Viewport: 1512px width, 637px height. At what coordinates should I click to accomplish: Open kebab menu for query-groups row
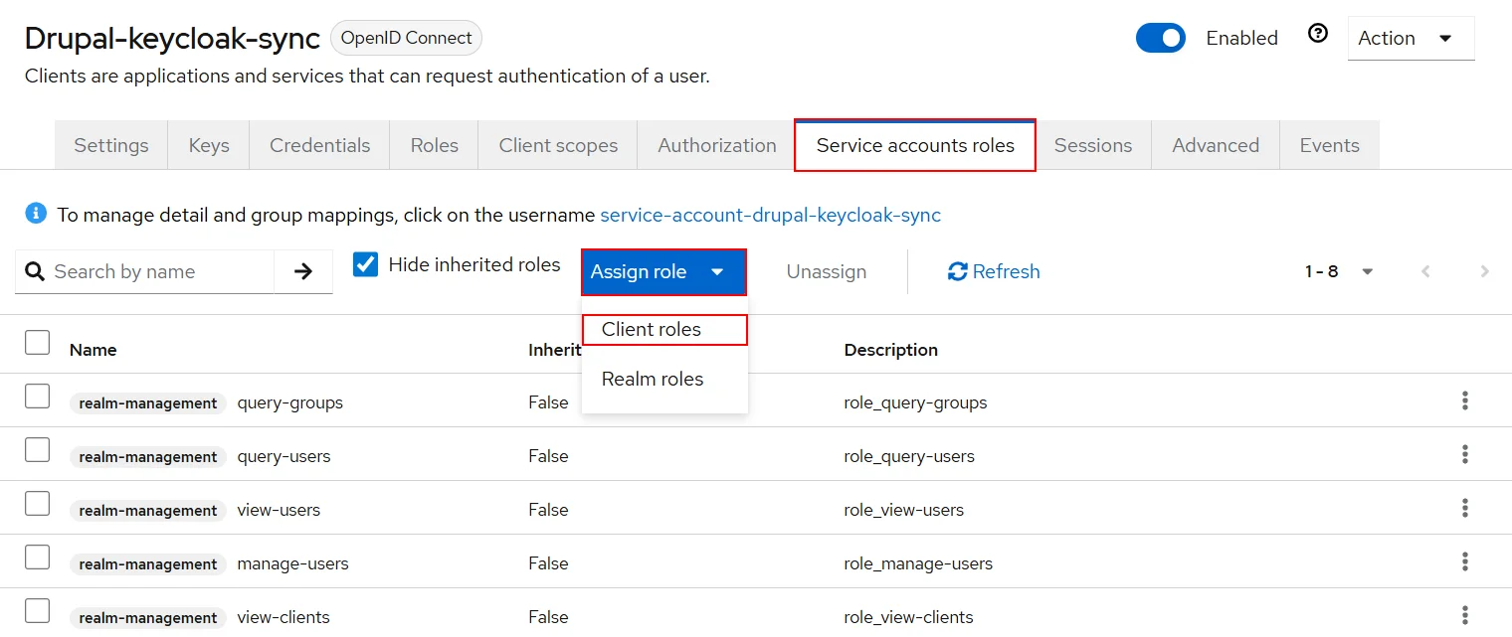click(1464, 401)
